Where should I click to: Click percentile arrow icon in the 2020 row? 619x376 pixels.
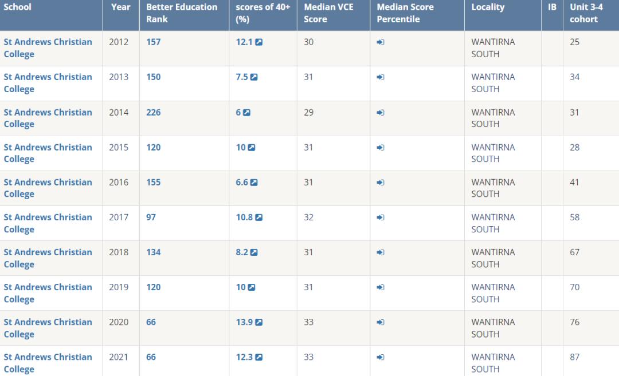(381, 322)
